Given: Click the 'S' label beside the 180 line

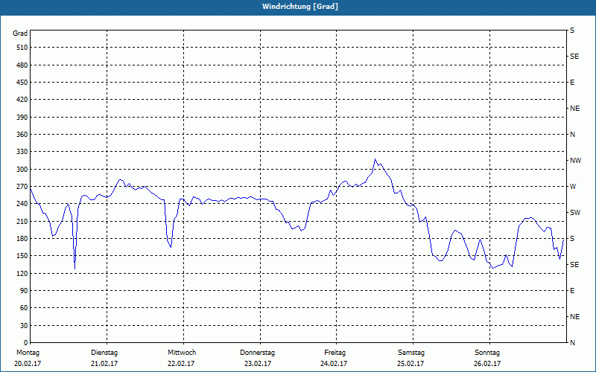Looking at the screenshot, I should 572,239.
